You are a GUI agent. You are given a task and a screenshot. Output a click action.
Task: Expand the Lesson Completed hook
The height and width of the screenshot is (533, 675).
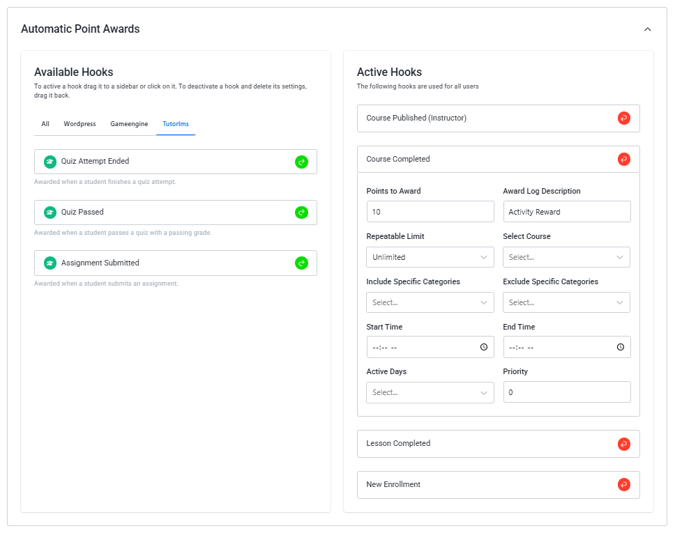[499, 444]
